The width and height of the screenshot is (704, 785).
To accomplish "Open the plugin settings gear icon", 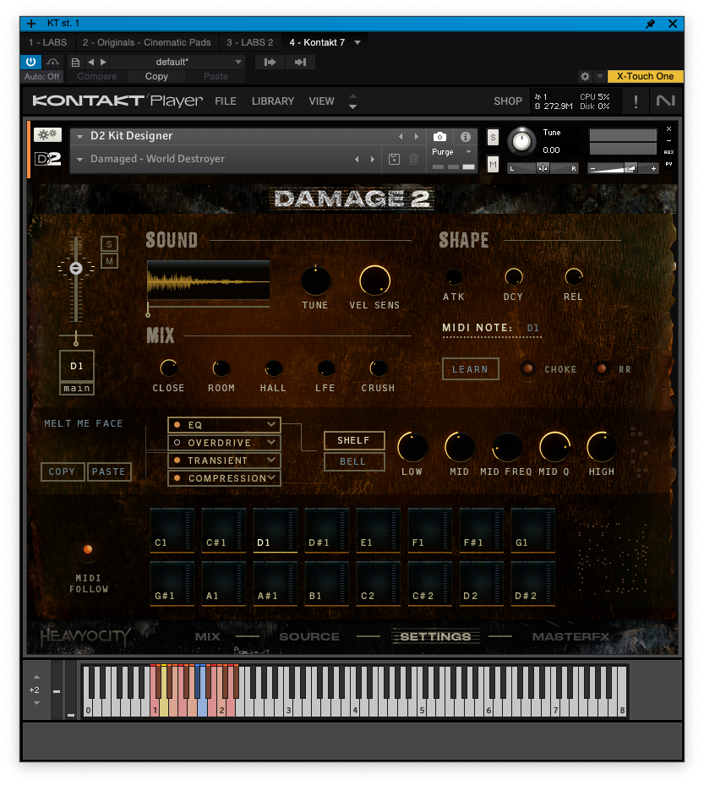I will point(585,76).
